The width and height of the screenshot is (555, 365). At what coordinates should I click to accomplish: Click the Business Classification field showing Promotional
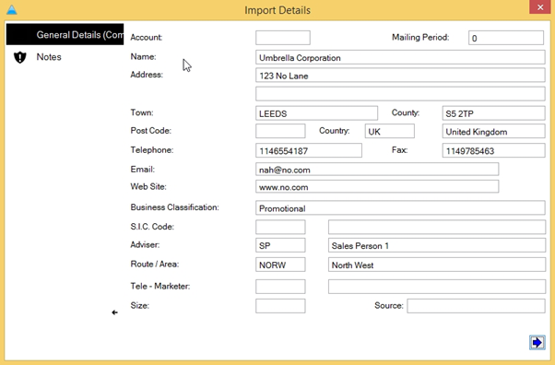(400, 207)
